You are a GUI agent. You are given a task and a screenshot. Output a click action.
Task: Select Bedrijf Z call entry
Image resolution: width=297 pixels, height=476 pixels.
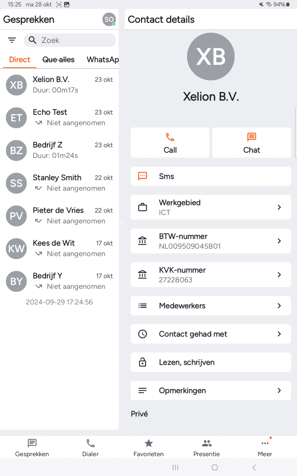click(59, 150)
